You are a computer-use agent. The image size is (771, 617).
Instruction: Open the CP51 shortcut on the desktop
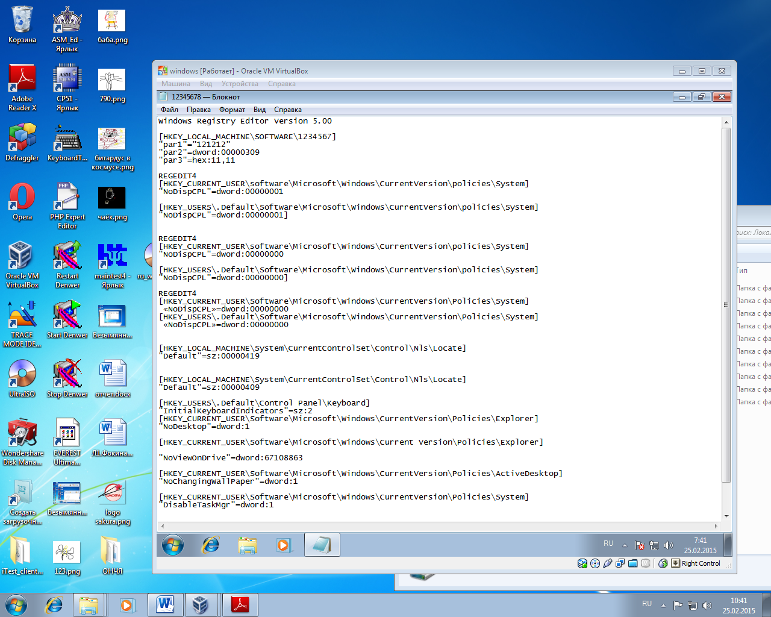click(67, 88)
